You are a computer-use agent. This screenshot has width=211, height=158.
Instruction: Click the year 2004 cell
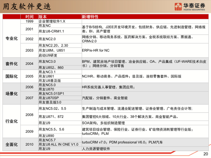[29, 64]
